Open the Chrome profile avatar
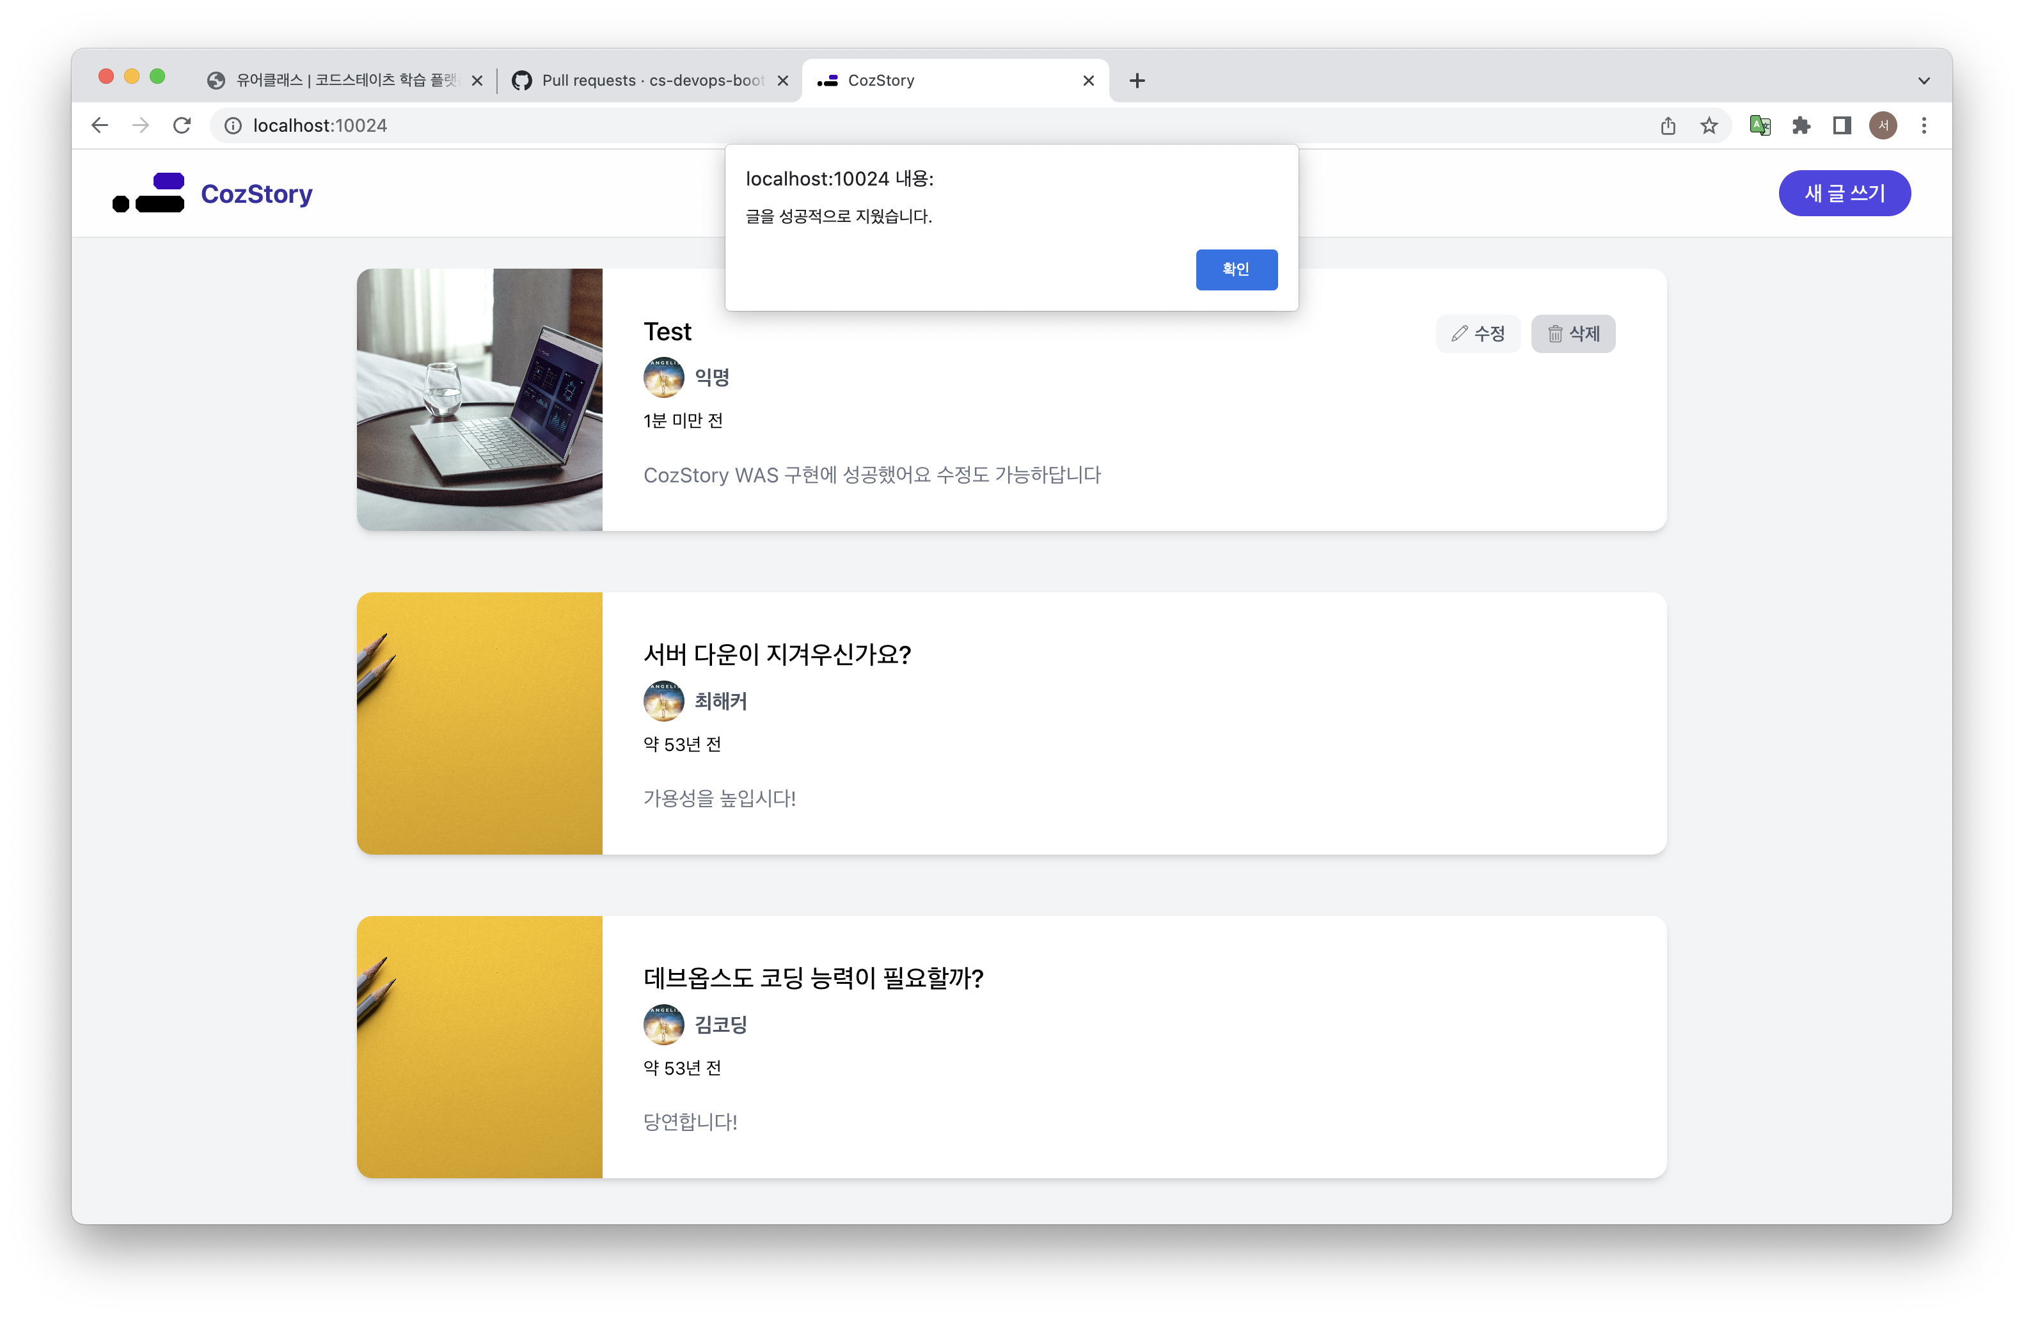The width and height of the screenshot is (2024, 1319). (x=1883, y=126)
